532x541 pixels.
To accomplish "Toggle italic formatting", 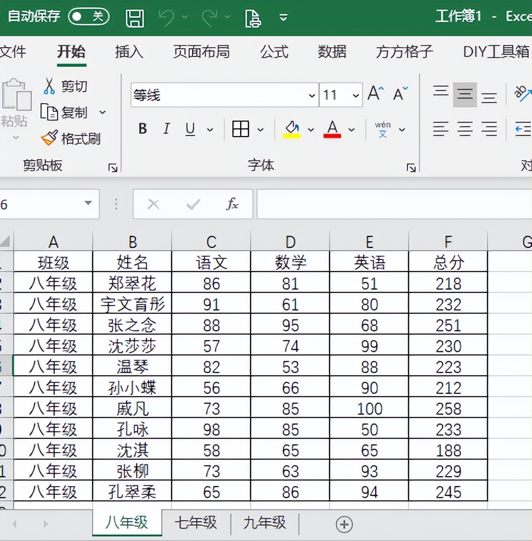I will [x=167, y=129].
